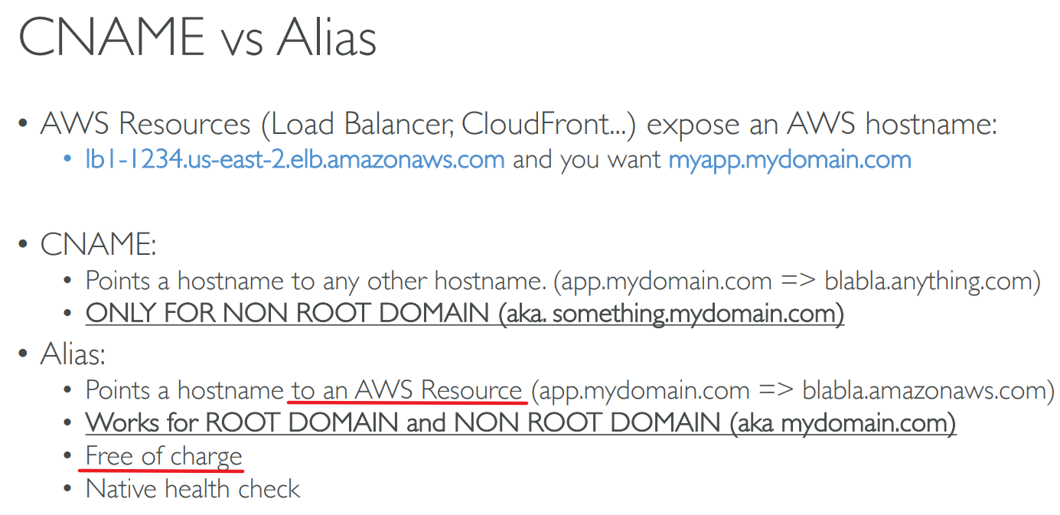The height and width of the screenshot is (515, 1060).
Task: Click the "AWS Resources (Load Balancer, CloudFront...)" bullet line
Action: pos(337,124)
